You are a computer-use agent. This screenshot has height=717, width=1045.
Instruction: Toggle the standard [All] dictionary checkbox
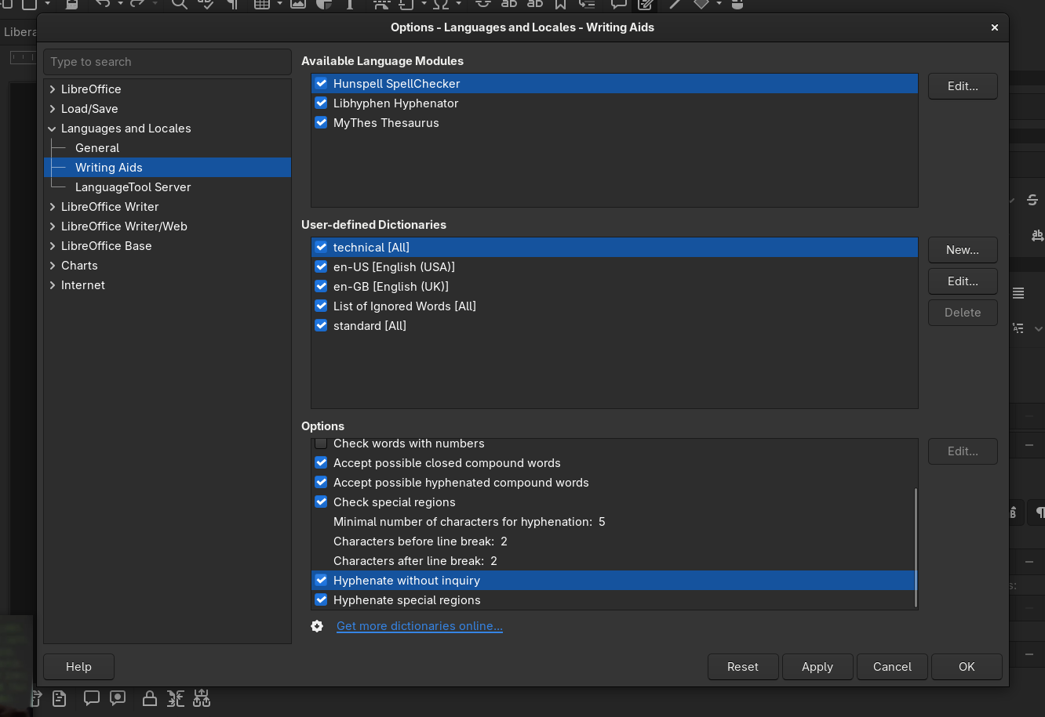(x=321, y=325)
